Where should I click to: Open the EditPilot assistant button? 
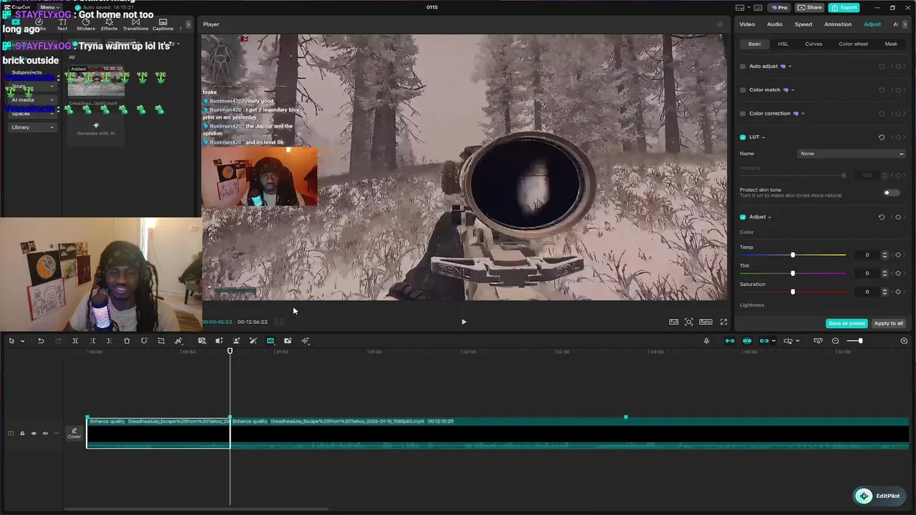[x=879, y=496]
